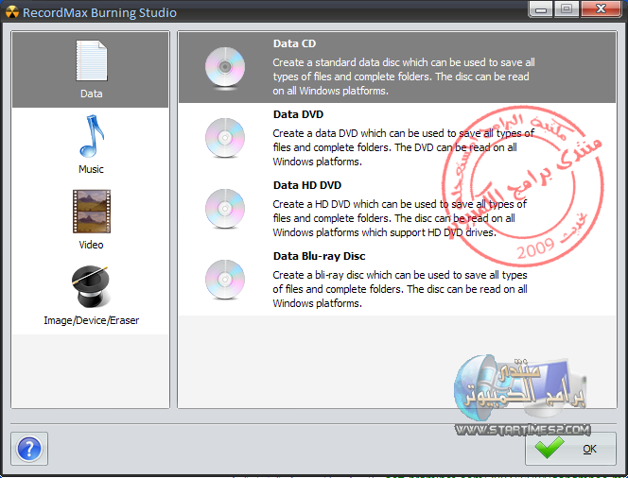The width and height of the screenshot is (628, 478).
Task: Click the Data CD description text
Action: click(x=404, y=77)
